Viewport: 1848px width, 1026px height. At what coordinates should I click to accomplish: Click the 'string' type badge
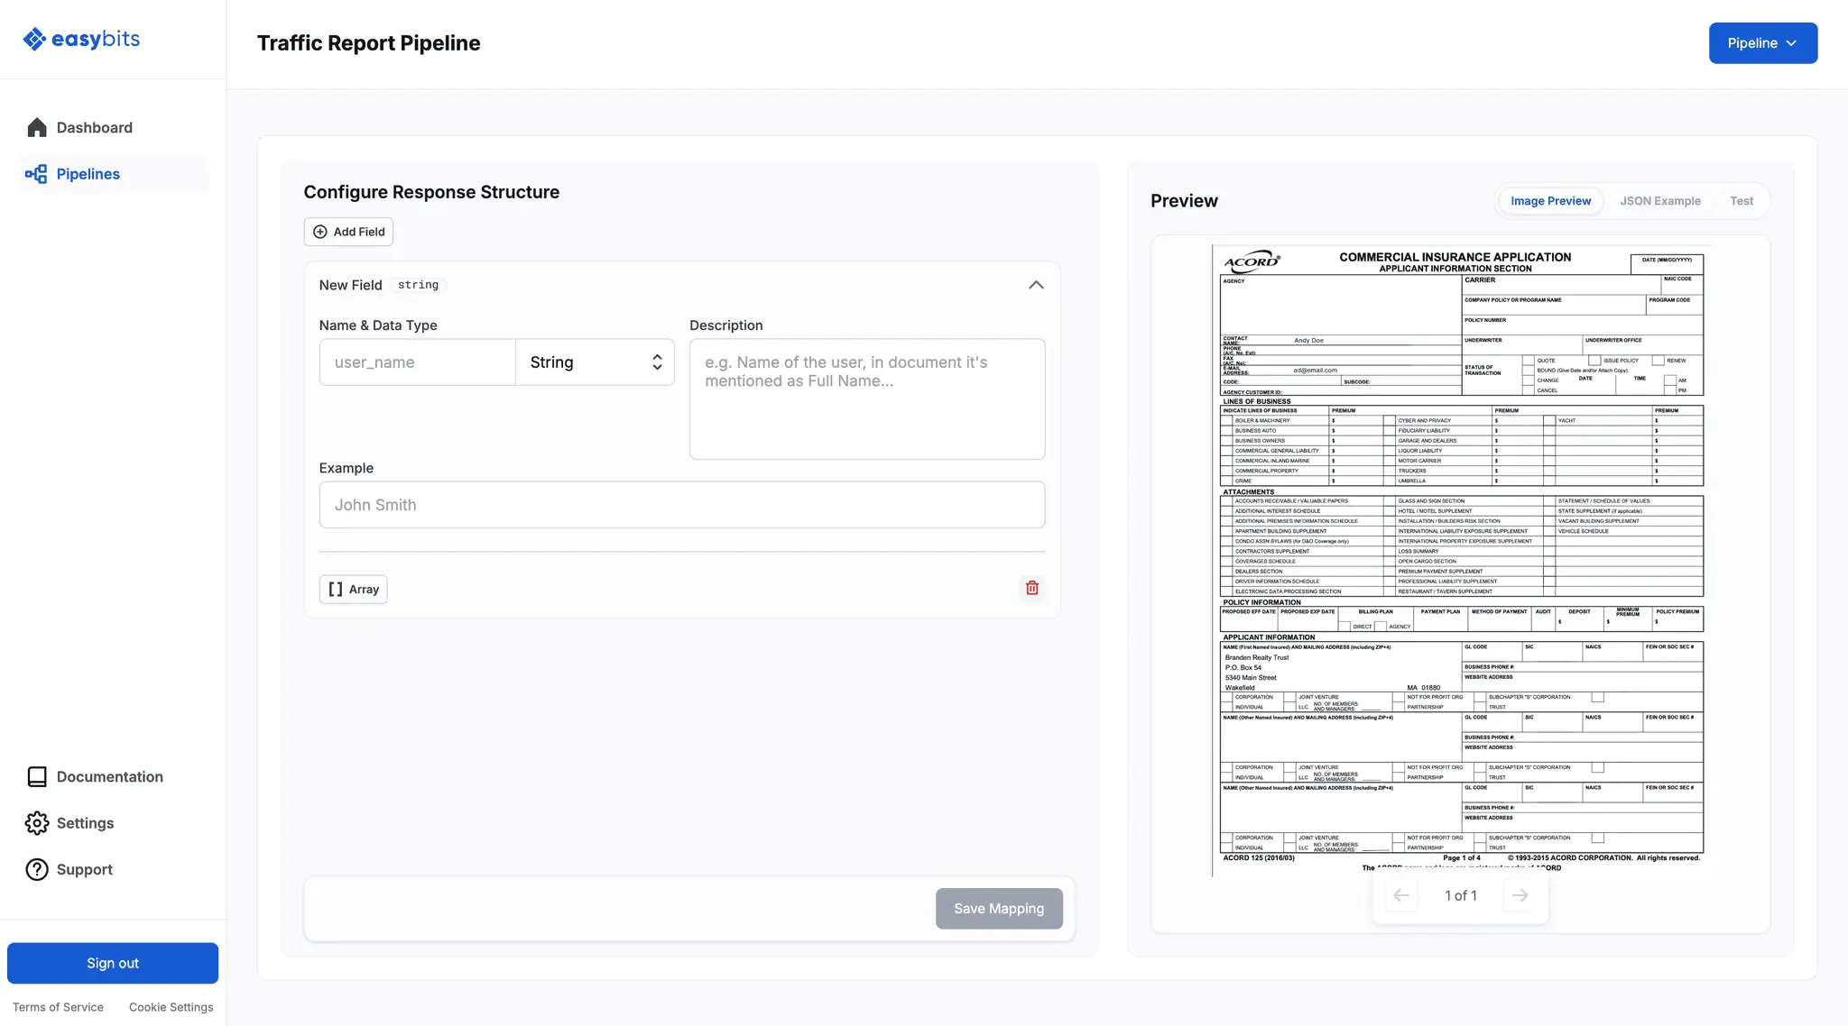(x=419, y=285)
